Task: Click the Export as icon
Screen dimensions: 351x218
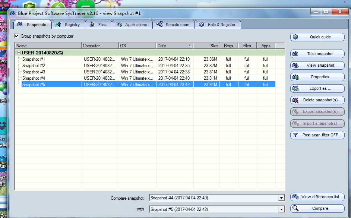Action: [x=295, y=88]
